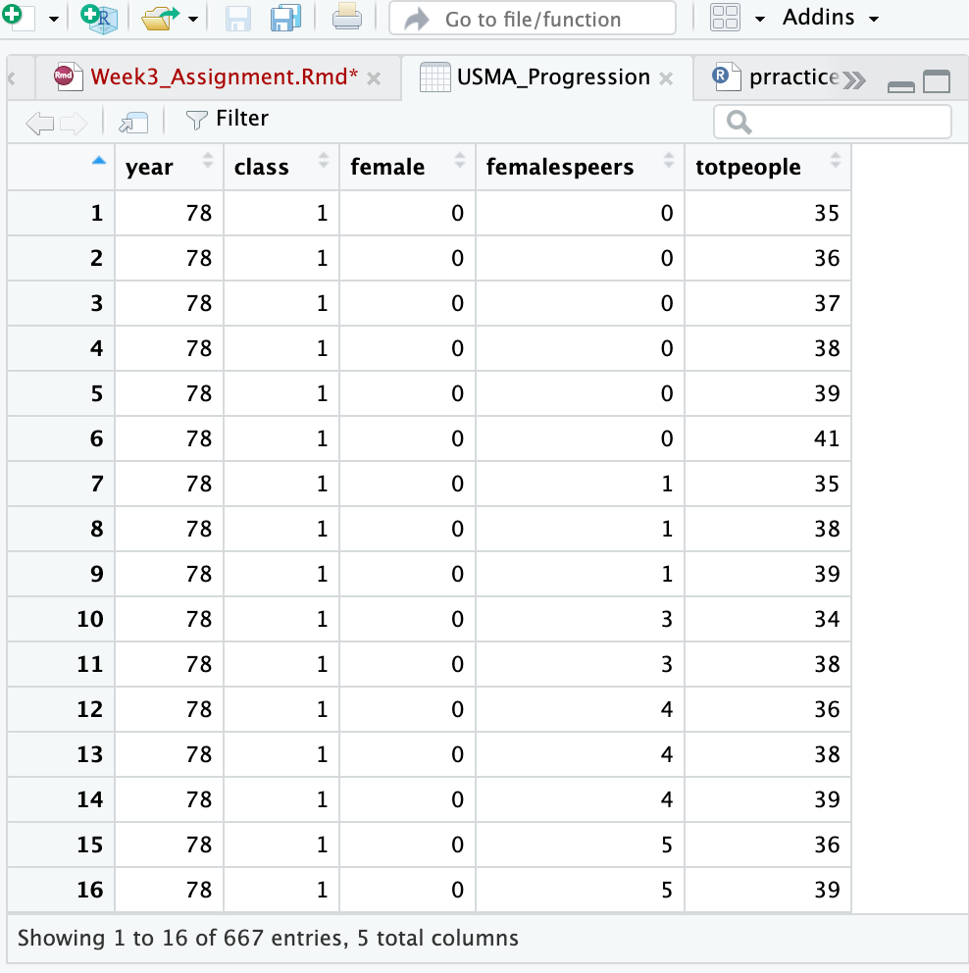Select row number 1 label
This screenshot has width=969, height=973.
click(97, 213)
